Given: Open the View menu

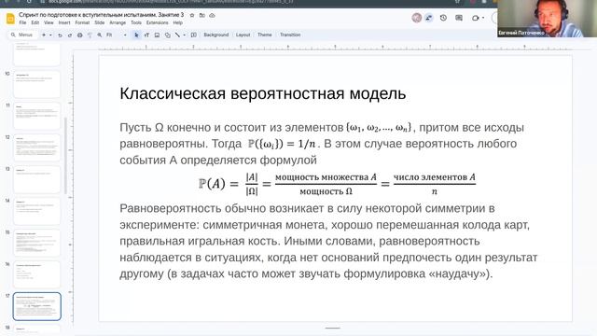Looking at the screenshot, I should pos(49,22).
